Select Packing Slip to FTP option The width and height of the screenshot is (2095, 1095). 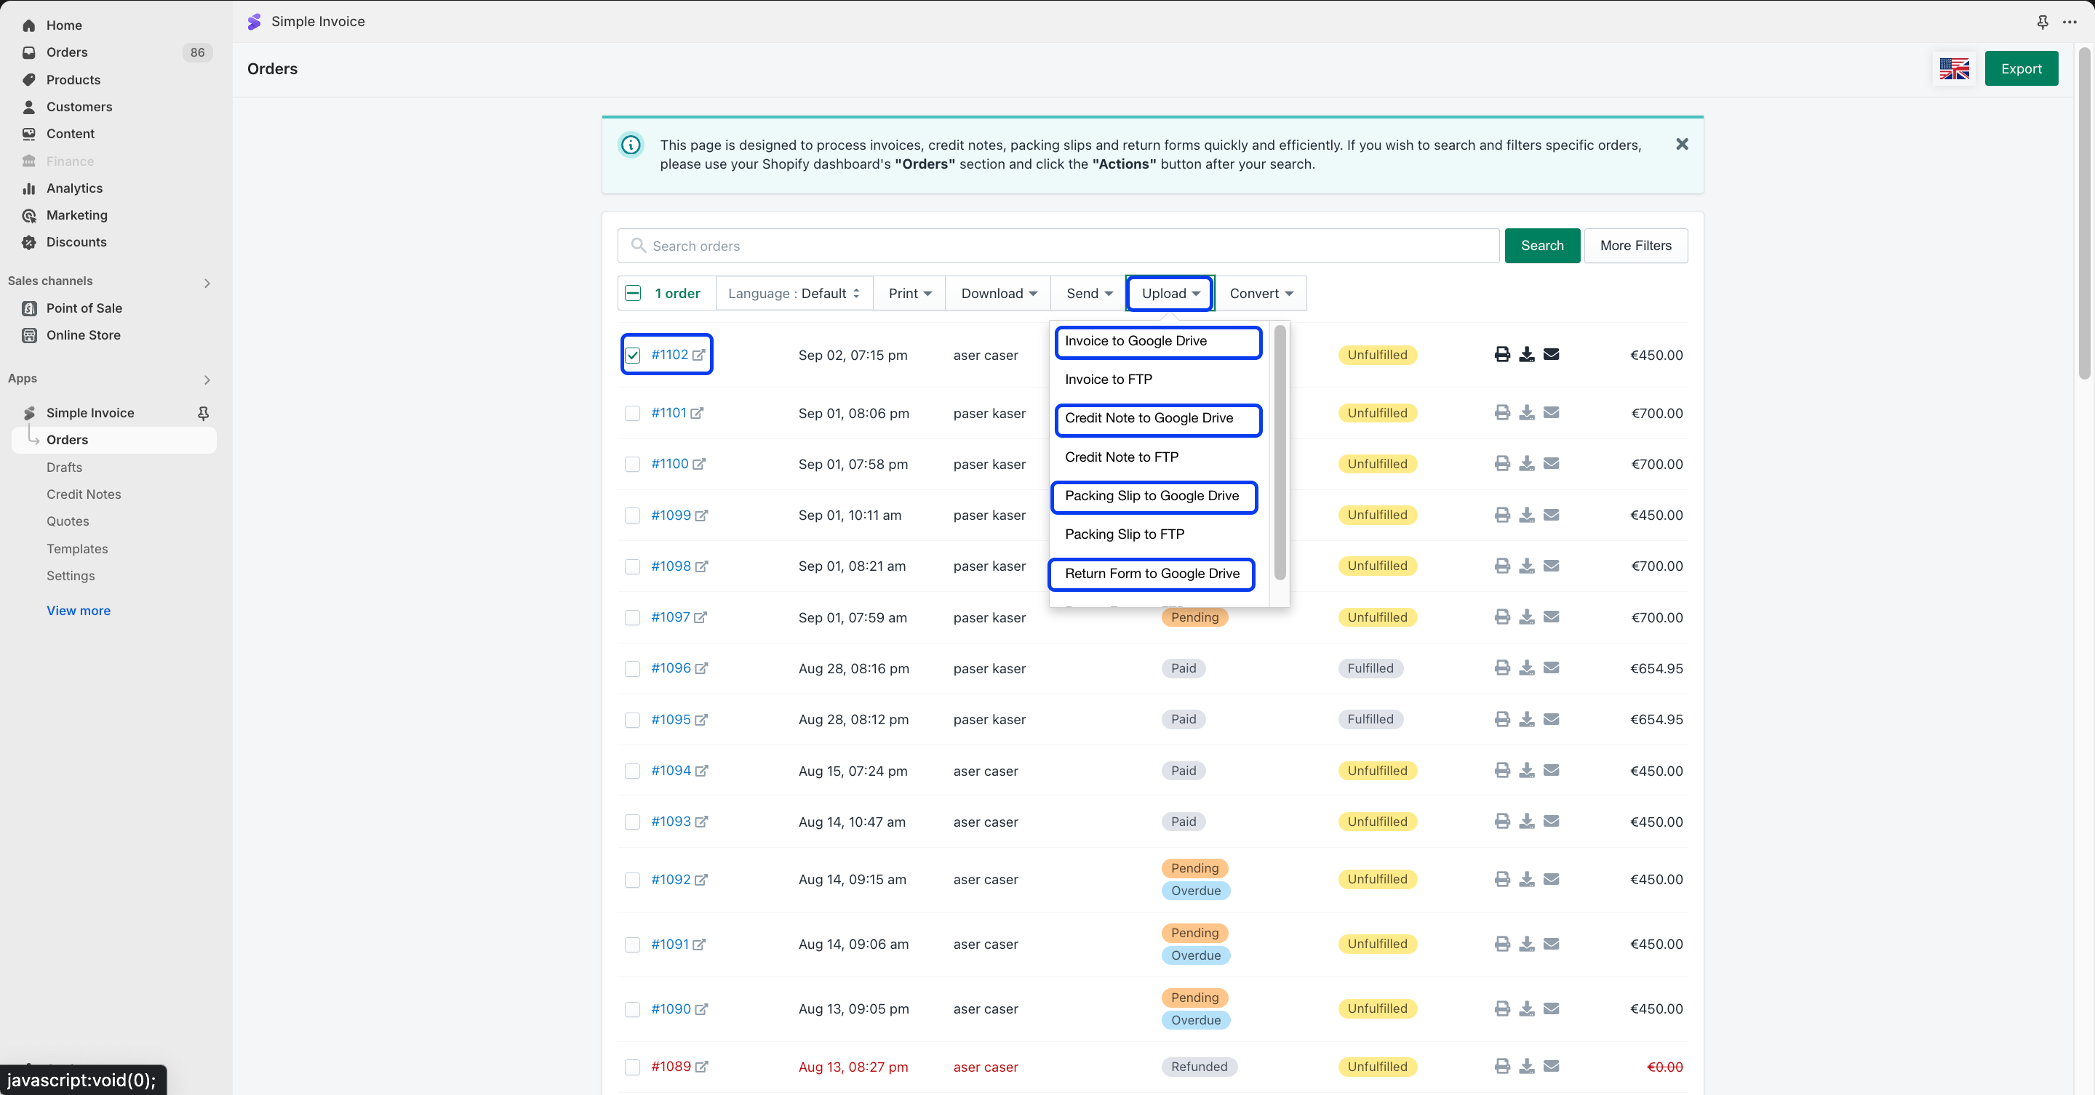tap(1124, 534)
